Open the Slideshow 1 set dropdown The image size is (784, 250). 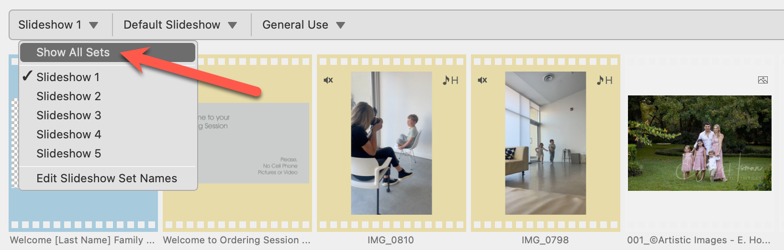(x=58, y=25)
